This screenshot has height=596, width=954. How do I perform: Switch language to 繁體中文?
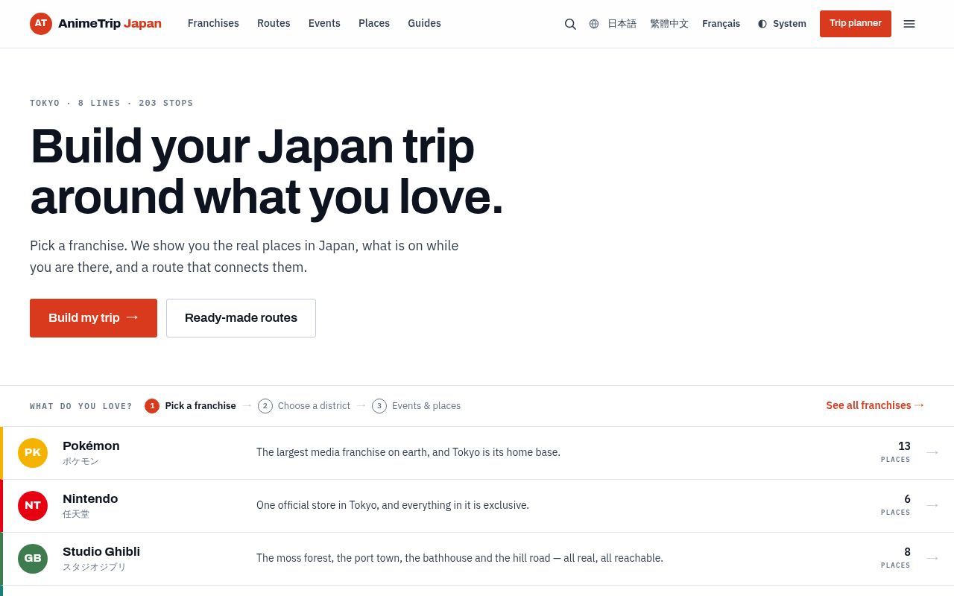point(669,24)
